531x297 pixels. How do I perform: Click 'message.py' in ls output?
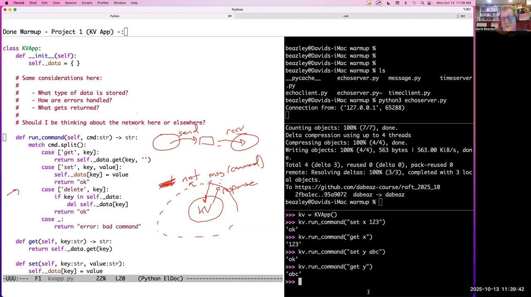[x=404, y=78]
